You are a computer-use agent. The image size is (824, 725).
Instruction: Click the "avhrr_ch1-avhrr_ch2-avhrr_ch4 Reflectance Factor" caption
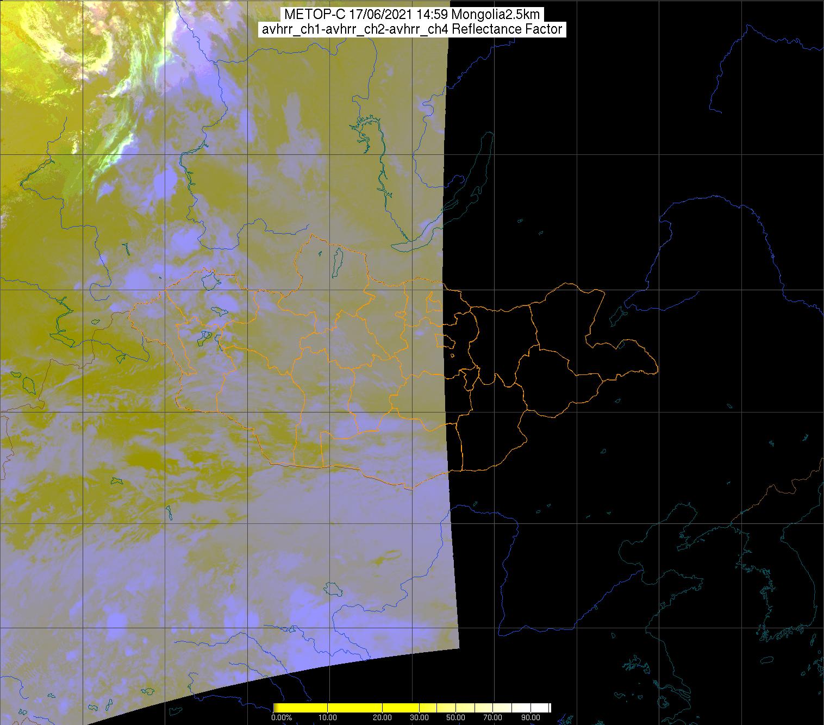[x=412, y=29]
